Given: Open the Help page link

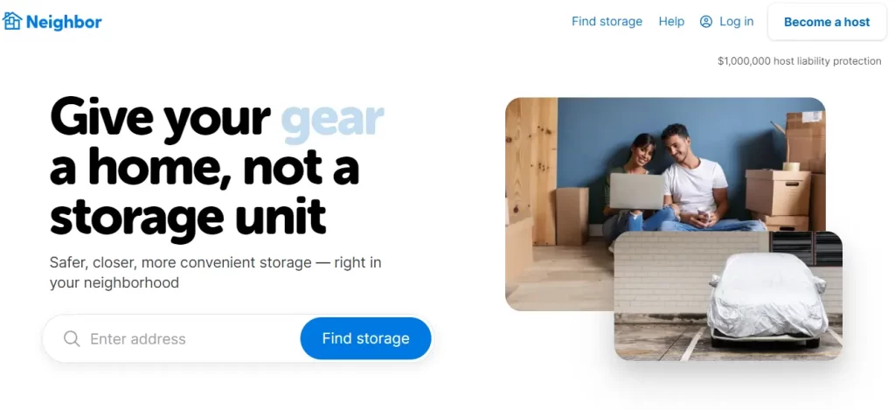Looking at the screenshot, I should pos(671,21).
